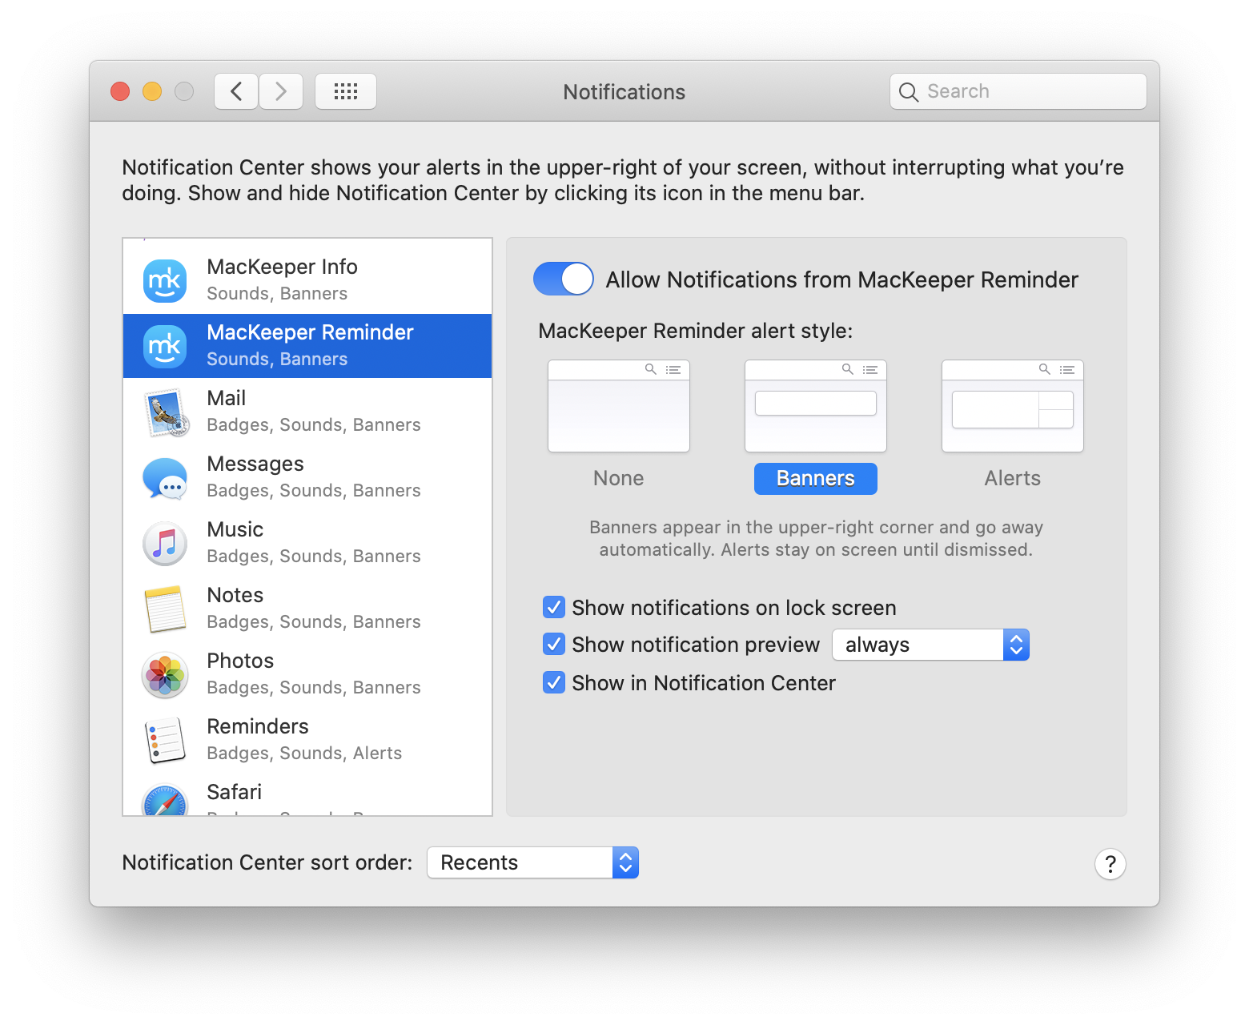
Task: Click the MacKeeper Info app icon
Action: pyautogui.click(x=165, y=281)
